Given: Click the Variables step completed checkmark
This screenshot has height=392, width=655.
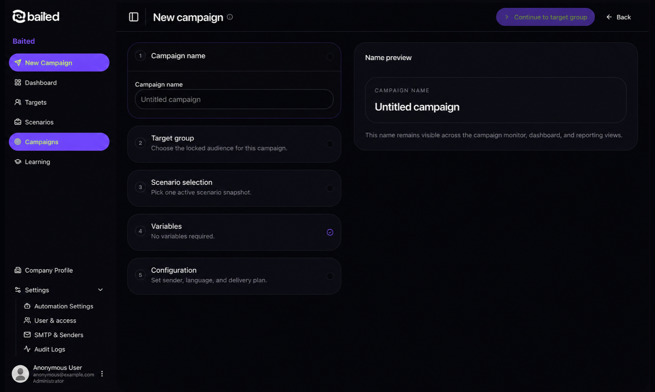Looking at the screenshot, I should coord(330,232).
